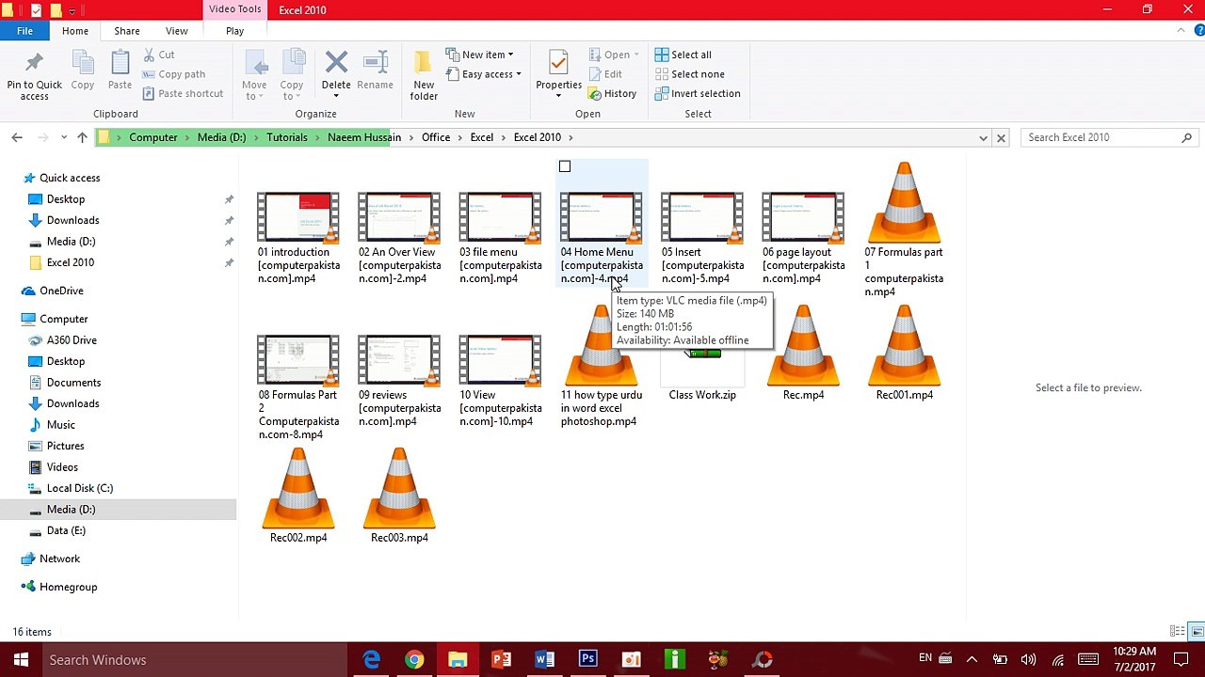Viewport: 1205px width, 677px height.
Task: Stop loading with address bar X
Action: tap(1001, 137)
